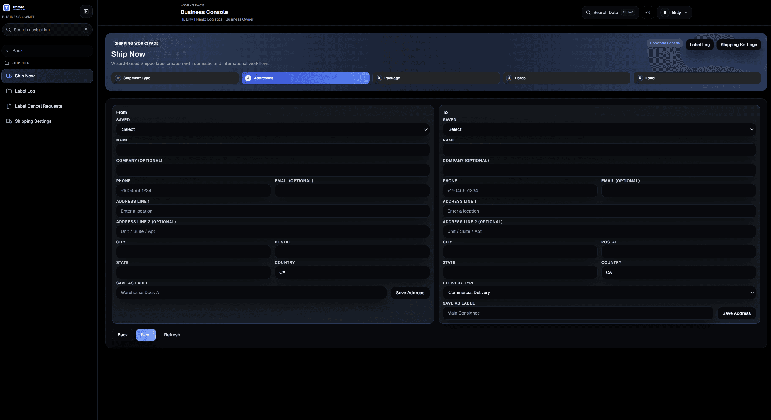Click the Ship Now truck icon in the sidebar
The height and width of the screenshot is (420, 771).
[9, 76]
